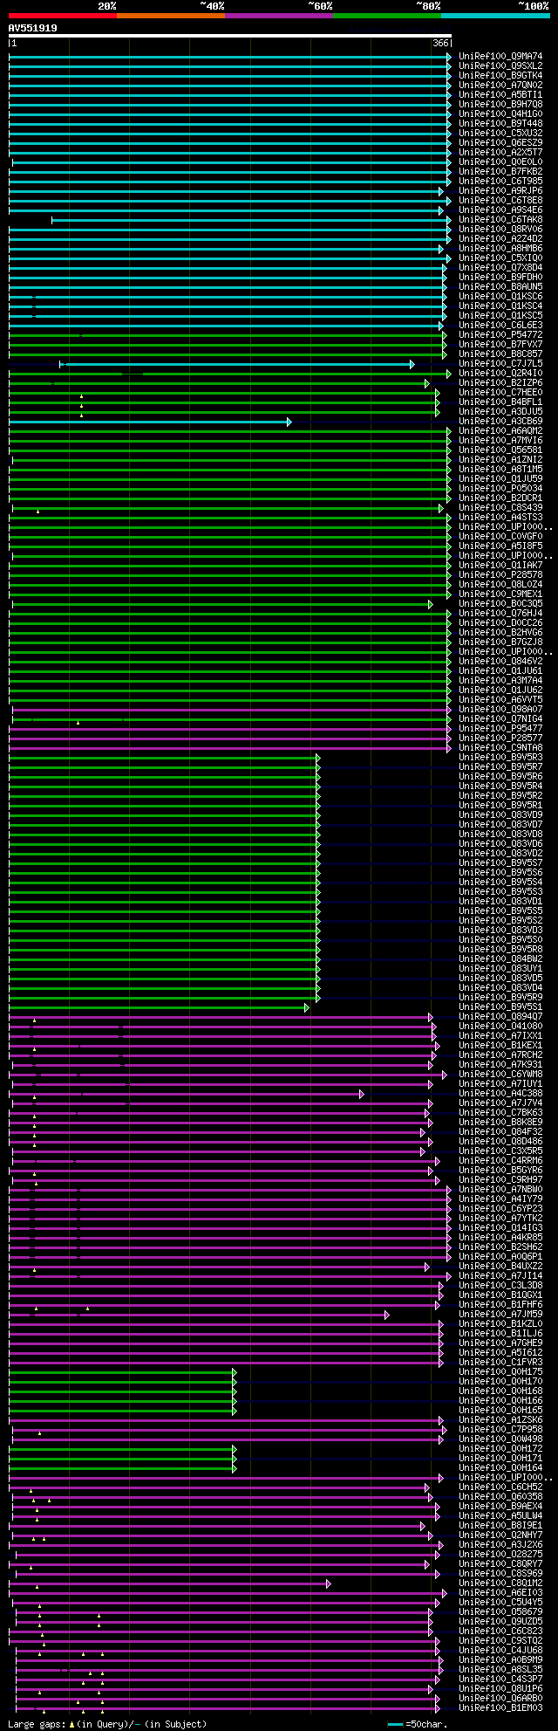Click the UniRef100_B9V5S7 label
The width and height of the screenshot is (558, 1731).
point(500,863)
